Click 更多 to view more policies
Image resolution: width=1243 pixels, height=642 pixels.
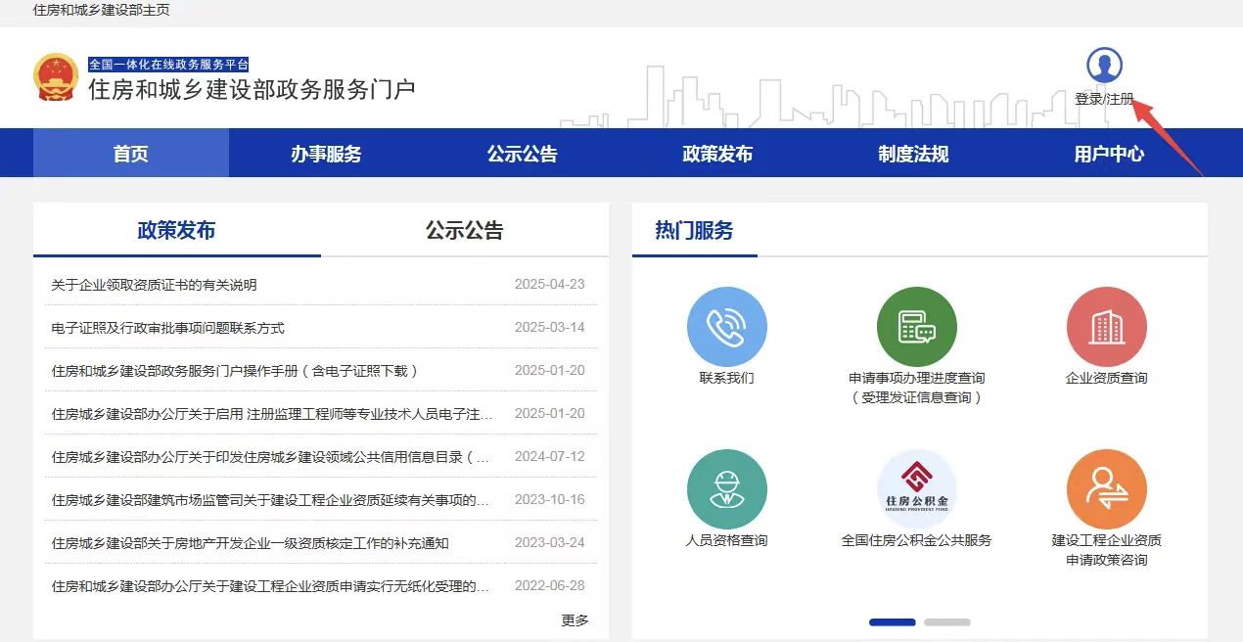click(575, 620)
